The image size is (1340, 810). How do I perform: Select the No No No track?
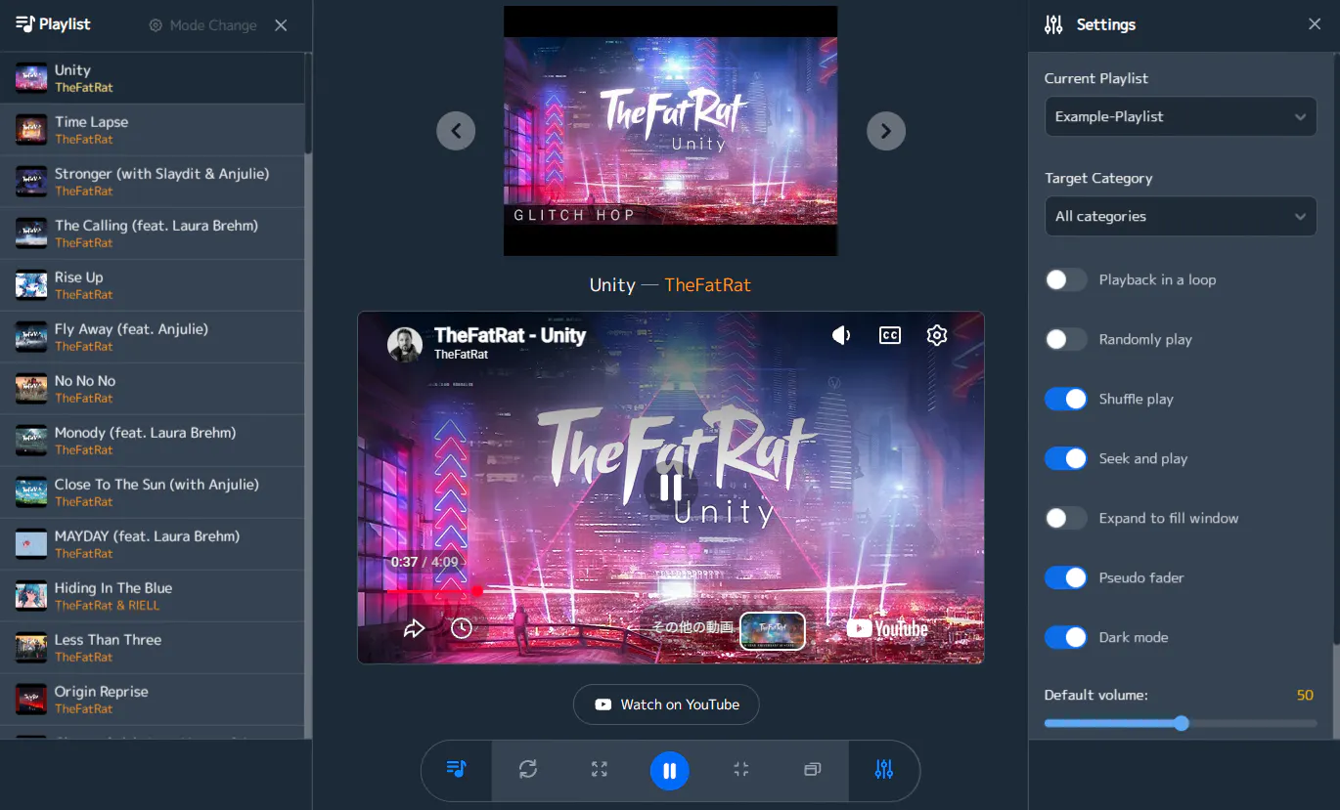(153, 389)
